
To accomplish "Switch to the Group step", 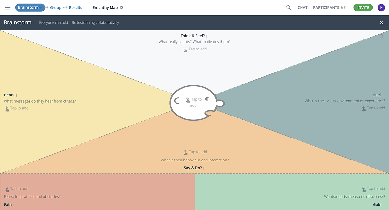I will click(55, 7).
